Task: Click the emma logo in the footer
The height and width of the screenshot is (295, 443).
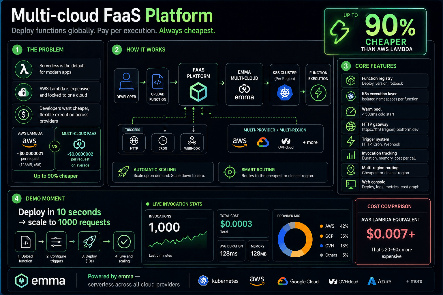Action: point(40,281)
